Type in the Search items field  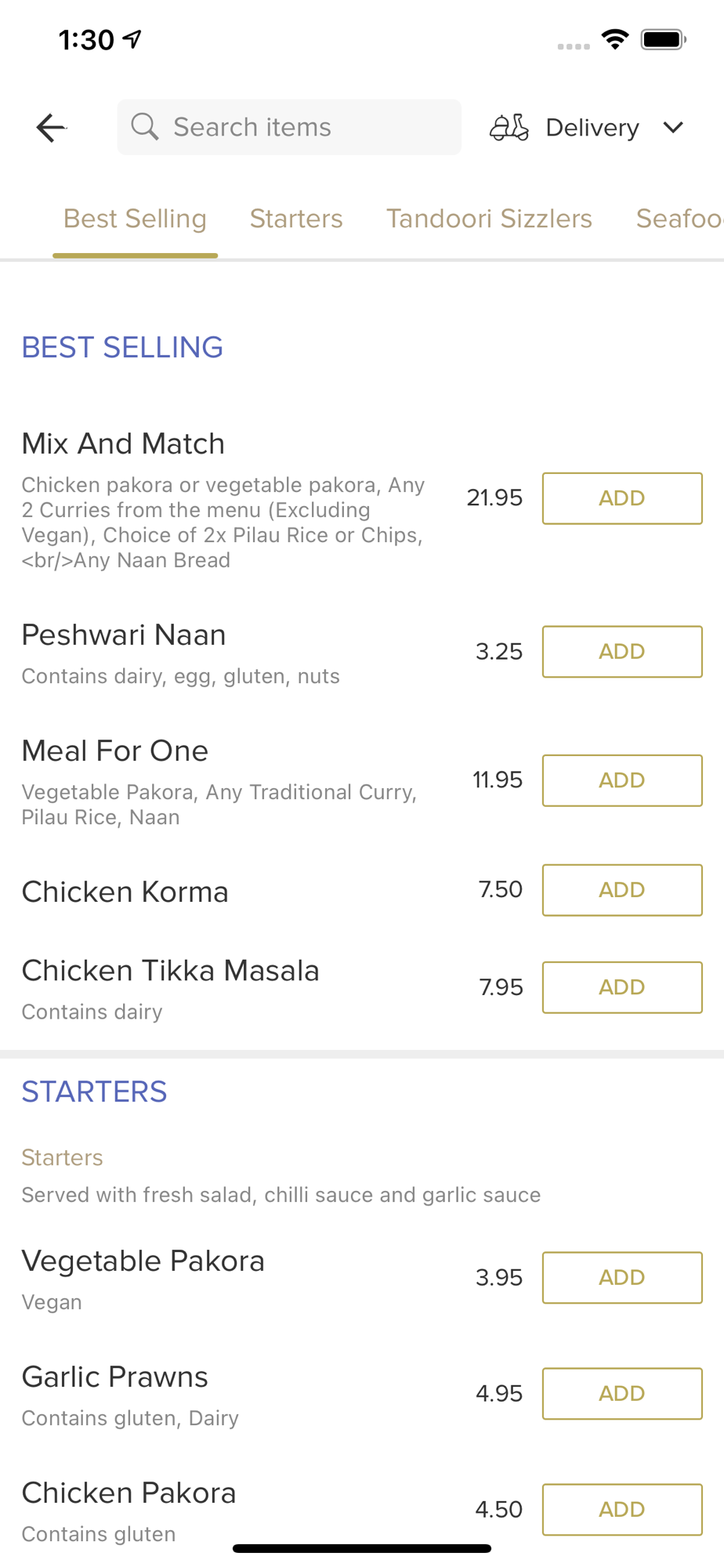coord(306,127)
